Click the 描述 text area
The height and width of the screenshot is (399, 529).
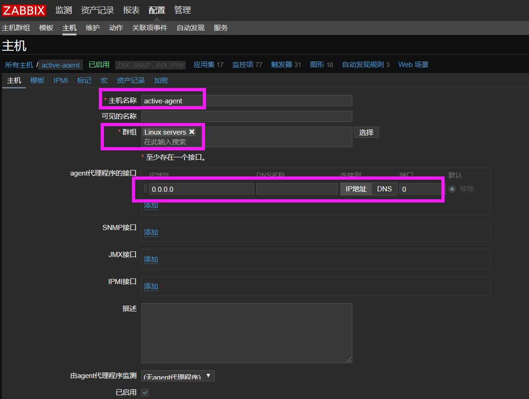tap(247, 333)
